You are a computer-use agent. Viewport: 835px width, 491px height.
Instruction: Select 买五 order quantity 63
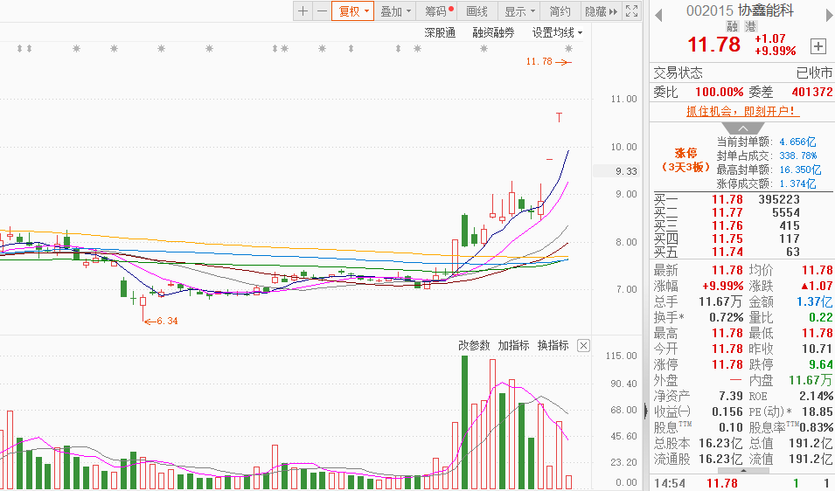pos(793,252)
